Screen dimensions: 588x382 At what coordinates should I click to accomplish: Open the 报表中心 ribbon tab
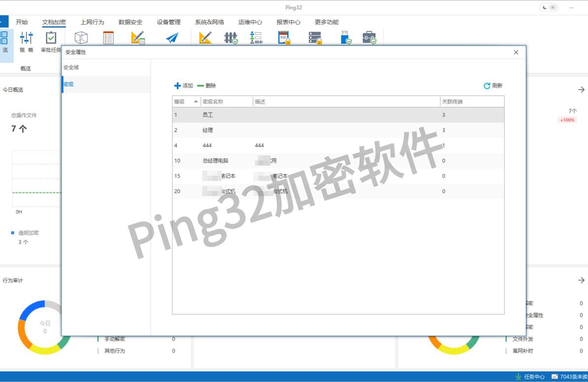pos(289,22)
